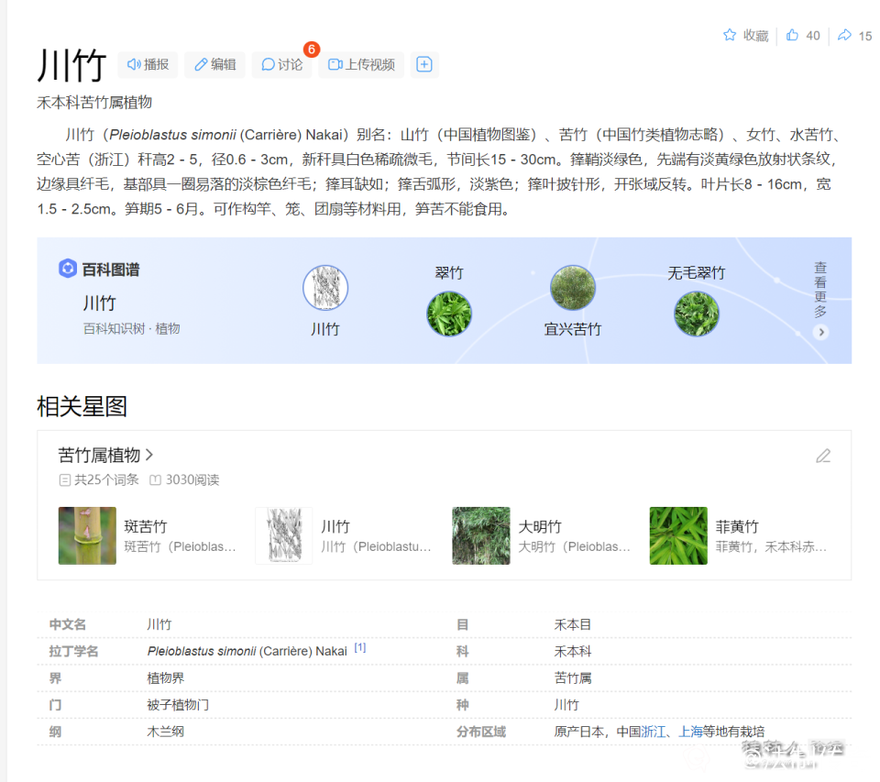This screenshot has width=880, height=782.
Task: Expand 查看更多 in the 百科图谱 panel
Action: pyautogui.click(x=820, y=332)
